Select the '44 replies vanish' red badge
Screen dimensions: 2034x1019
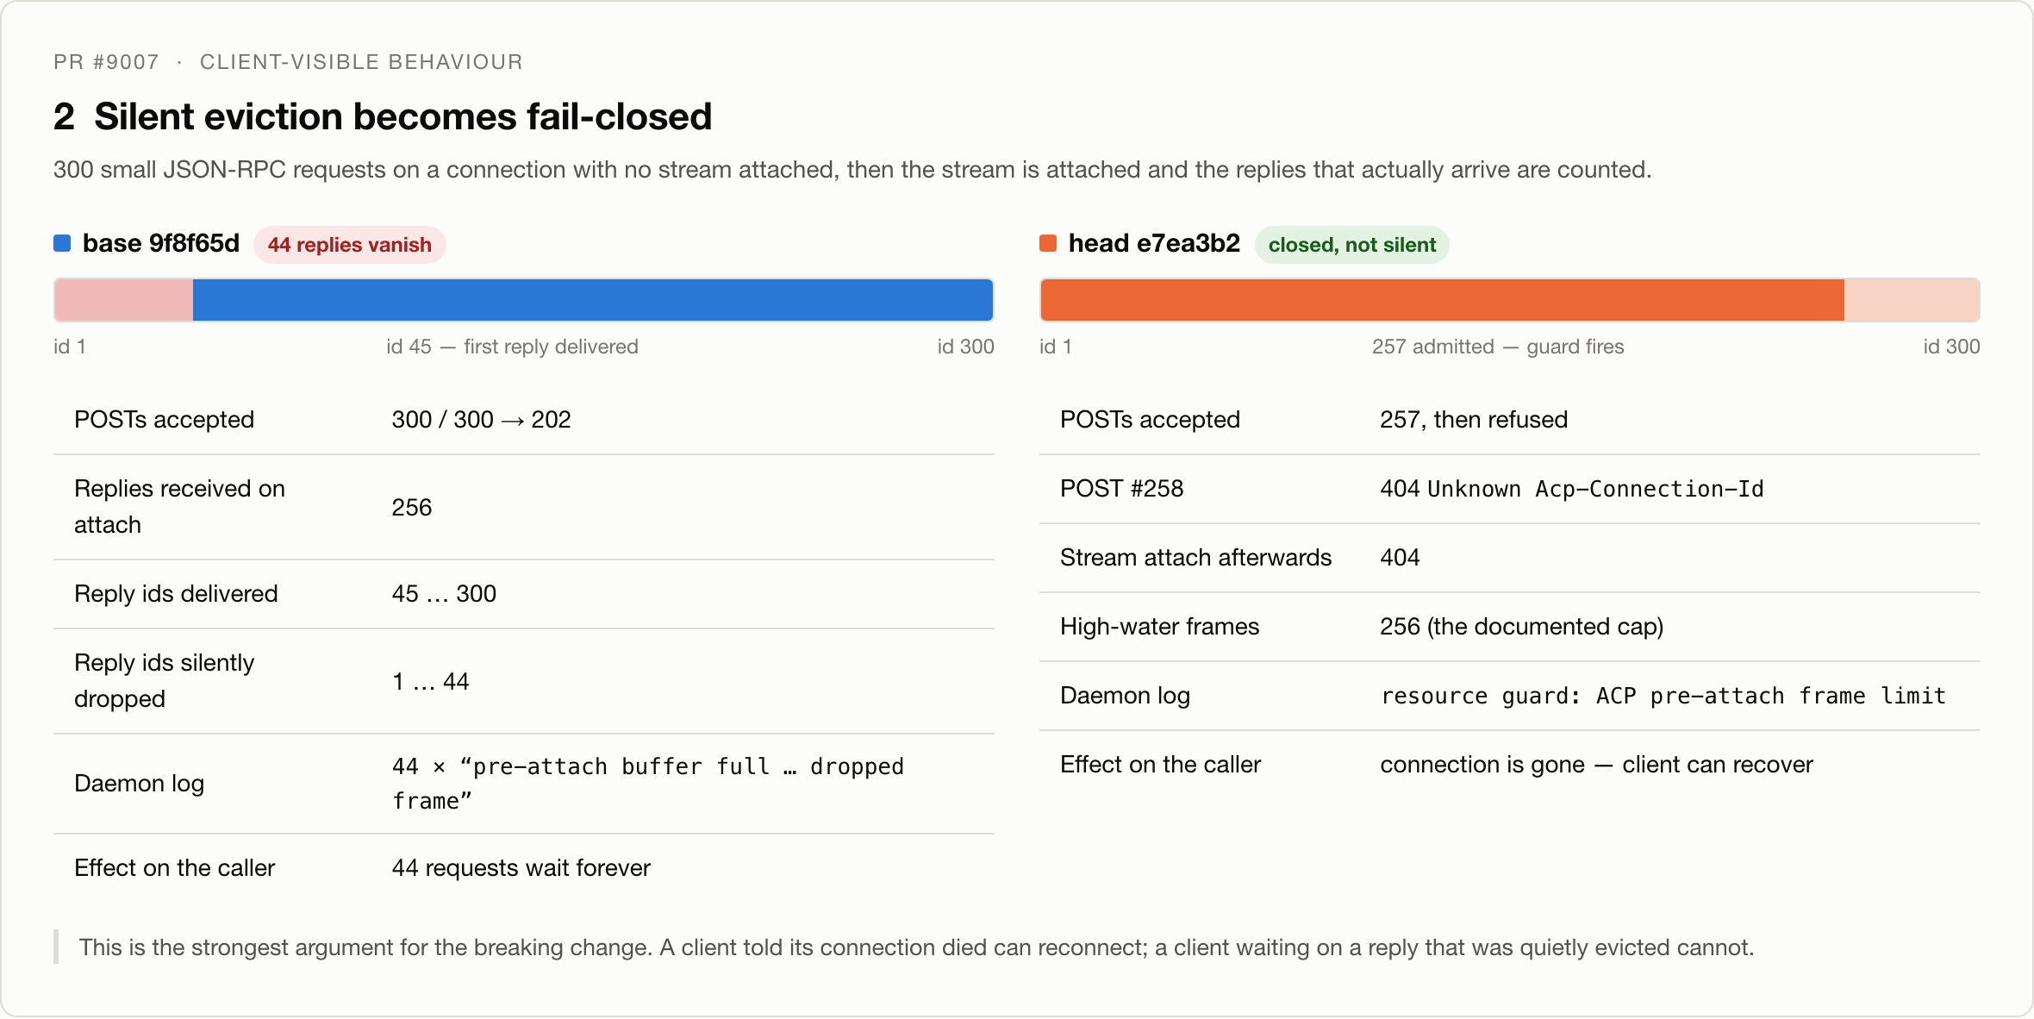(349, 245)
